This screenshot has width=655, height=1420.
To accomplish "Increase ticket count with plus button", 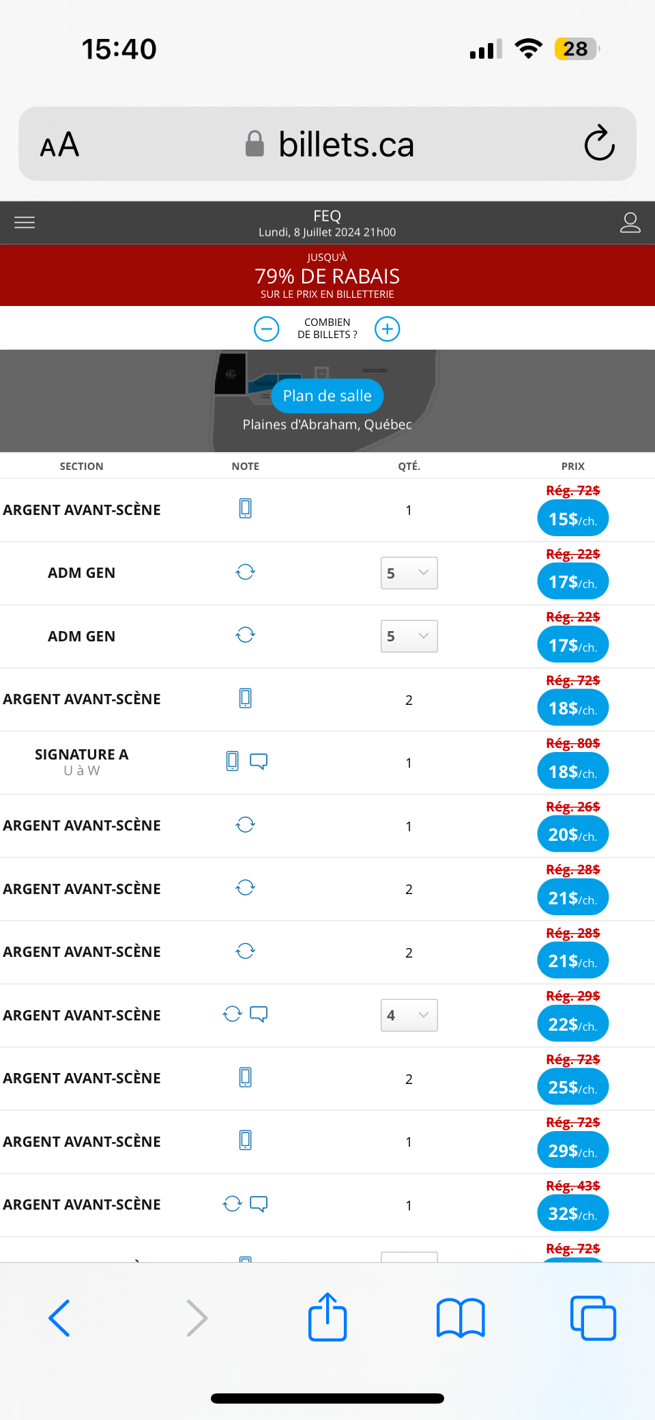I will tap(387, 329).
